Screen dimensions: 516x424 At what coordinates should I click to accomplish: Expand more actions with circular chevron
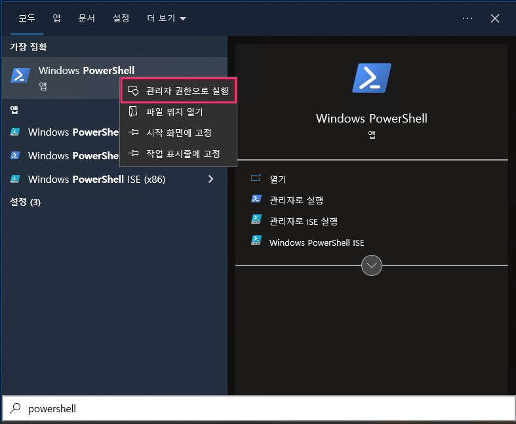click(x=372, y=265)
